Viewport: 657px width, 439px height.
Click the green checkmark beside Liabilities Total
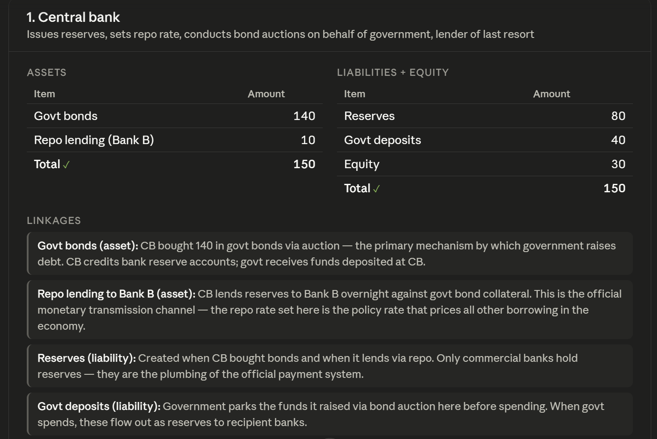[x=376, y=189]
